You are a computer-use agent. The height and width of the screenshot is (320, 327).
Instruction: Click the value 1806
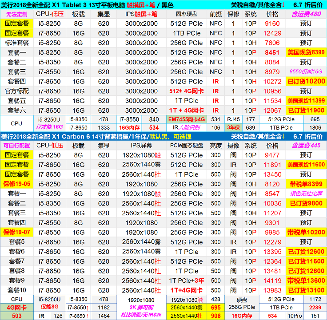315,127
